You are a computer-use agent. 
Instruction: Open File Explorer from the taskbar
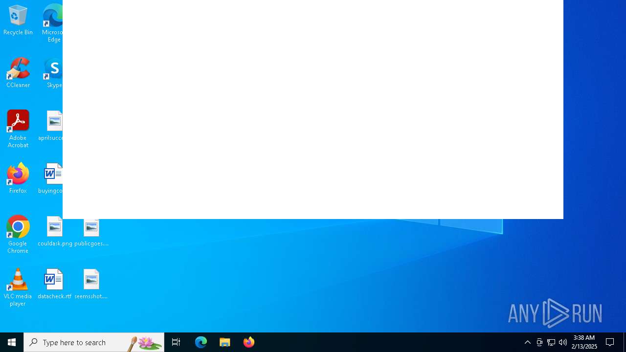pyautogui.click(x=225, y=342)
